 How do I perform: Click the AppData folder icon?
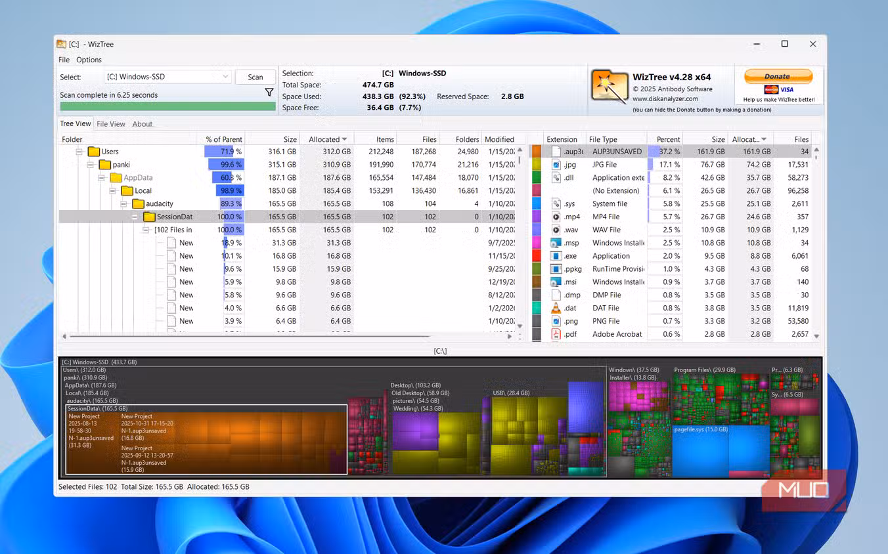click(x=116, y=178)
